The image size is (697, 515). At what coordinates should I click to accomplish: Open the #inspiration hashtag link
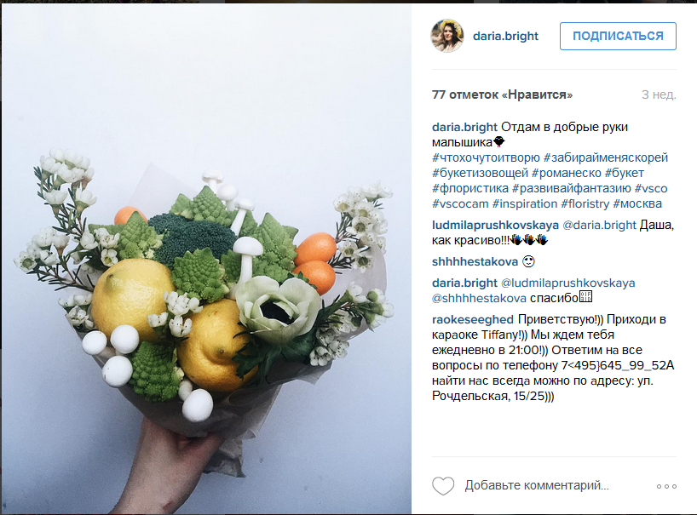click(525, 203)
